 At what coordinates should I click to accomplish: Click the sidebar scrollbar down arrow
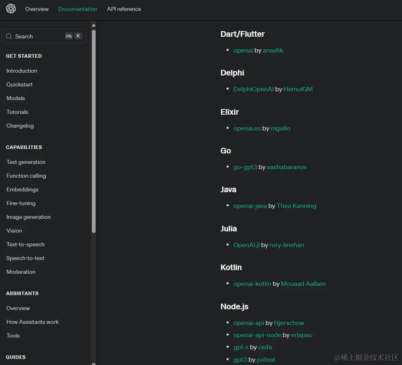pyautogui.click(x=94, y=363)
